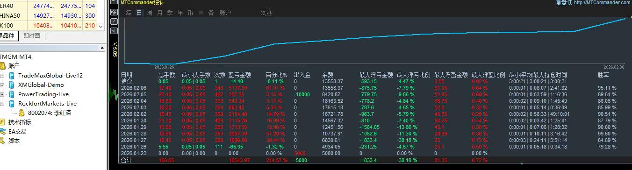Click the 移 move icon in MTCommander sidebar
The height and width of the screenshot is (170, 632).
(114, 13)
